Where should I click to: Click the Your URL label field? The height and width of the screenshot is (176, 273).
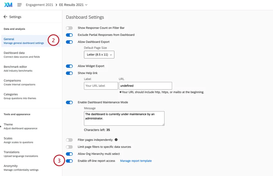click(101, 86)
